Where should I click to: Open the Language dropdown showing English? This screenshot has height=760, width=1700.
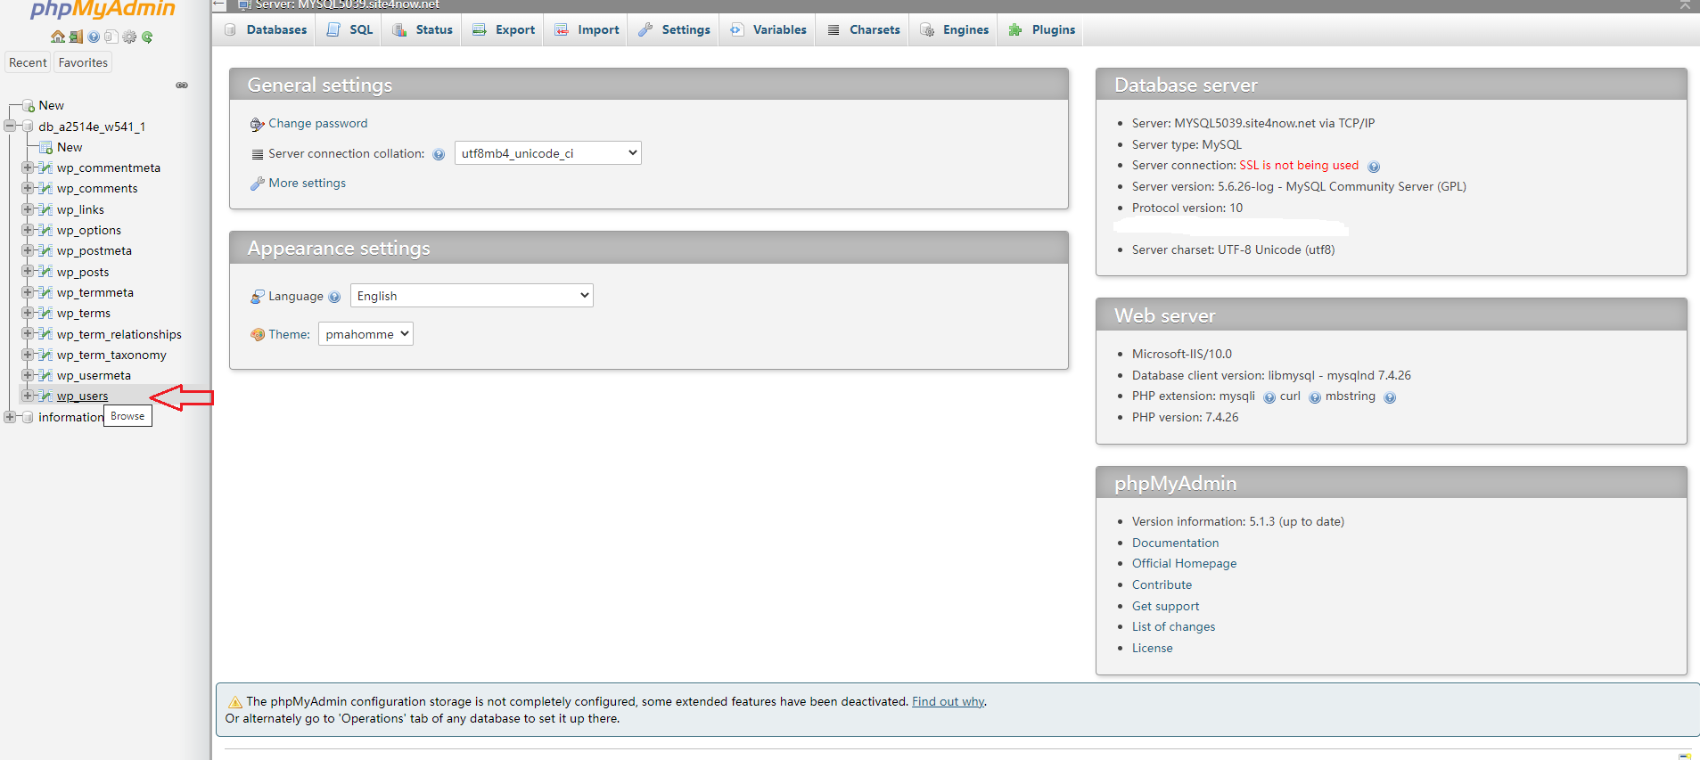[x=472, y=296]
